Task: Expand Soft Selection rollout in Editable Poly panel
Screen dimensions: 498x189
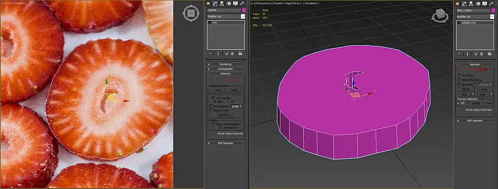Action: (x=475, y=121)
